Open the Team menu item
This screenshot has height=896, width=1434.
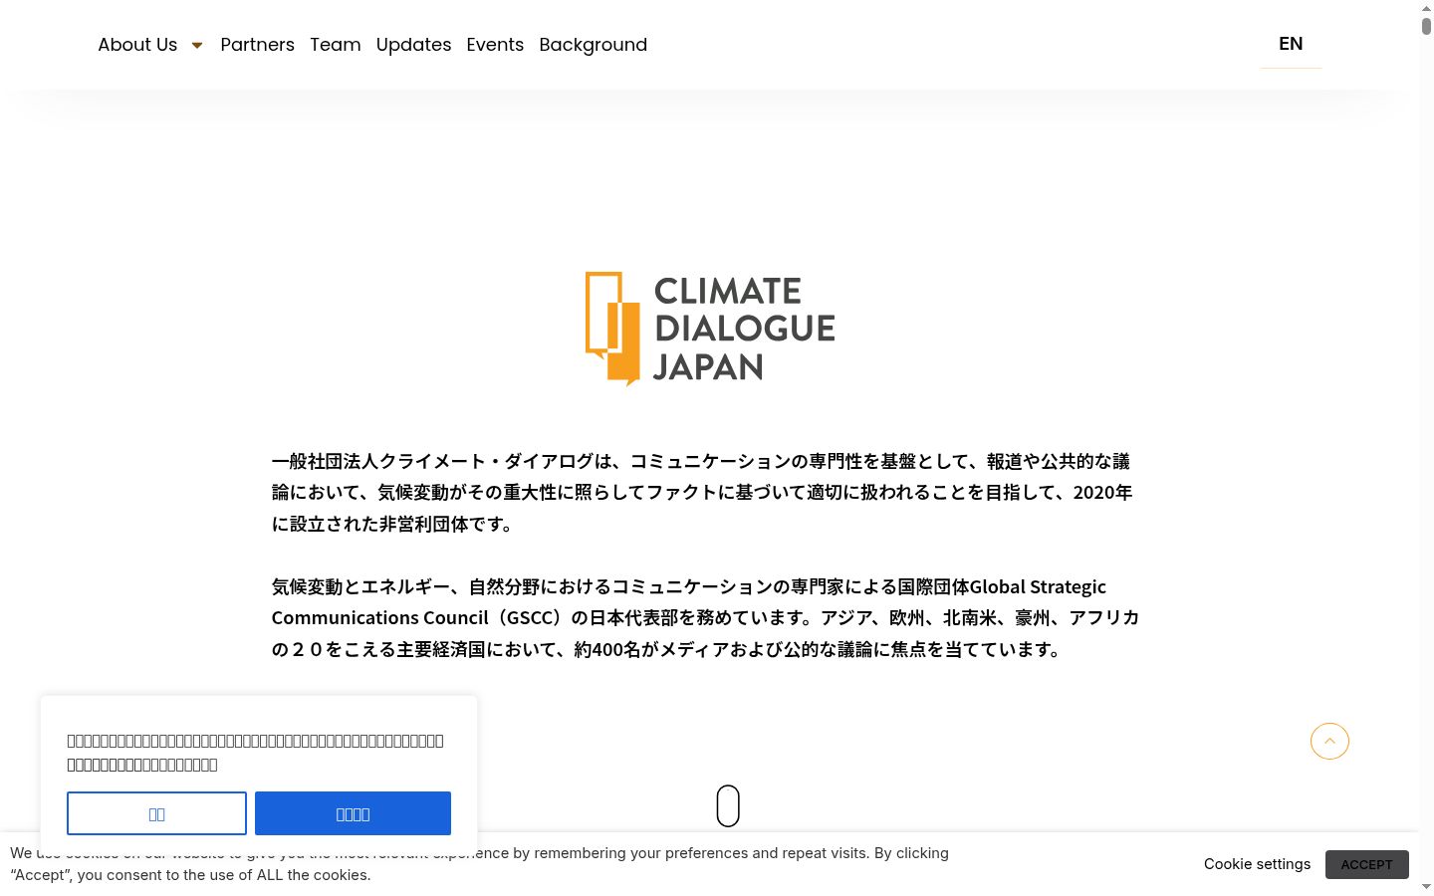point(335,45)
